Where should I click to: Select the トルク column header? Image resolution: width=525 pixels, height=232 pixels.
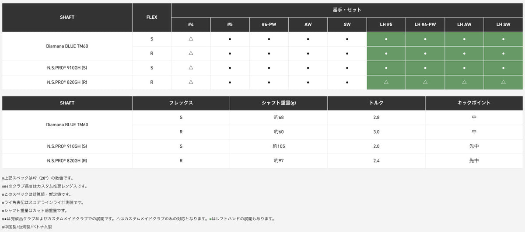pos(376,103)
